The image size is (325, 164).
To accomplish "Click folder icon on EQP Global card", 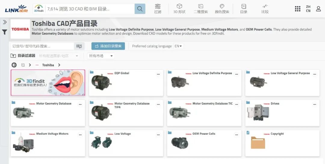I will 91,72.
